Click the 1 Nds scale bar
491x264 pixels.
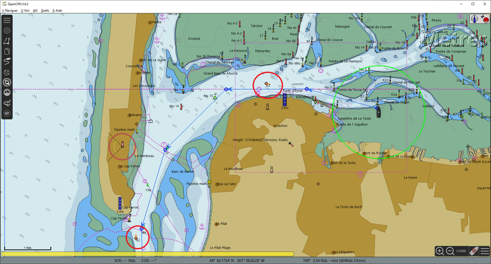tap(27, 248)
